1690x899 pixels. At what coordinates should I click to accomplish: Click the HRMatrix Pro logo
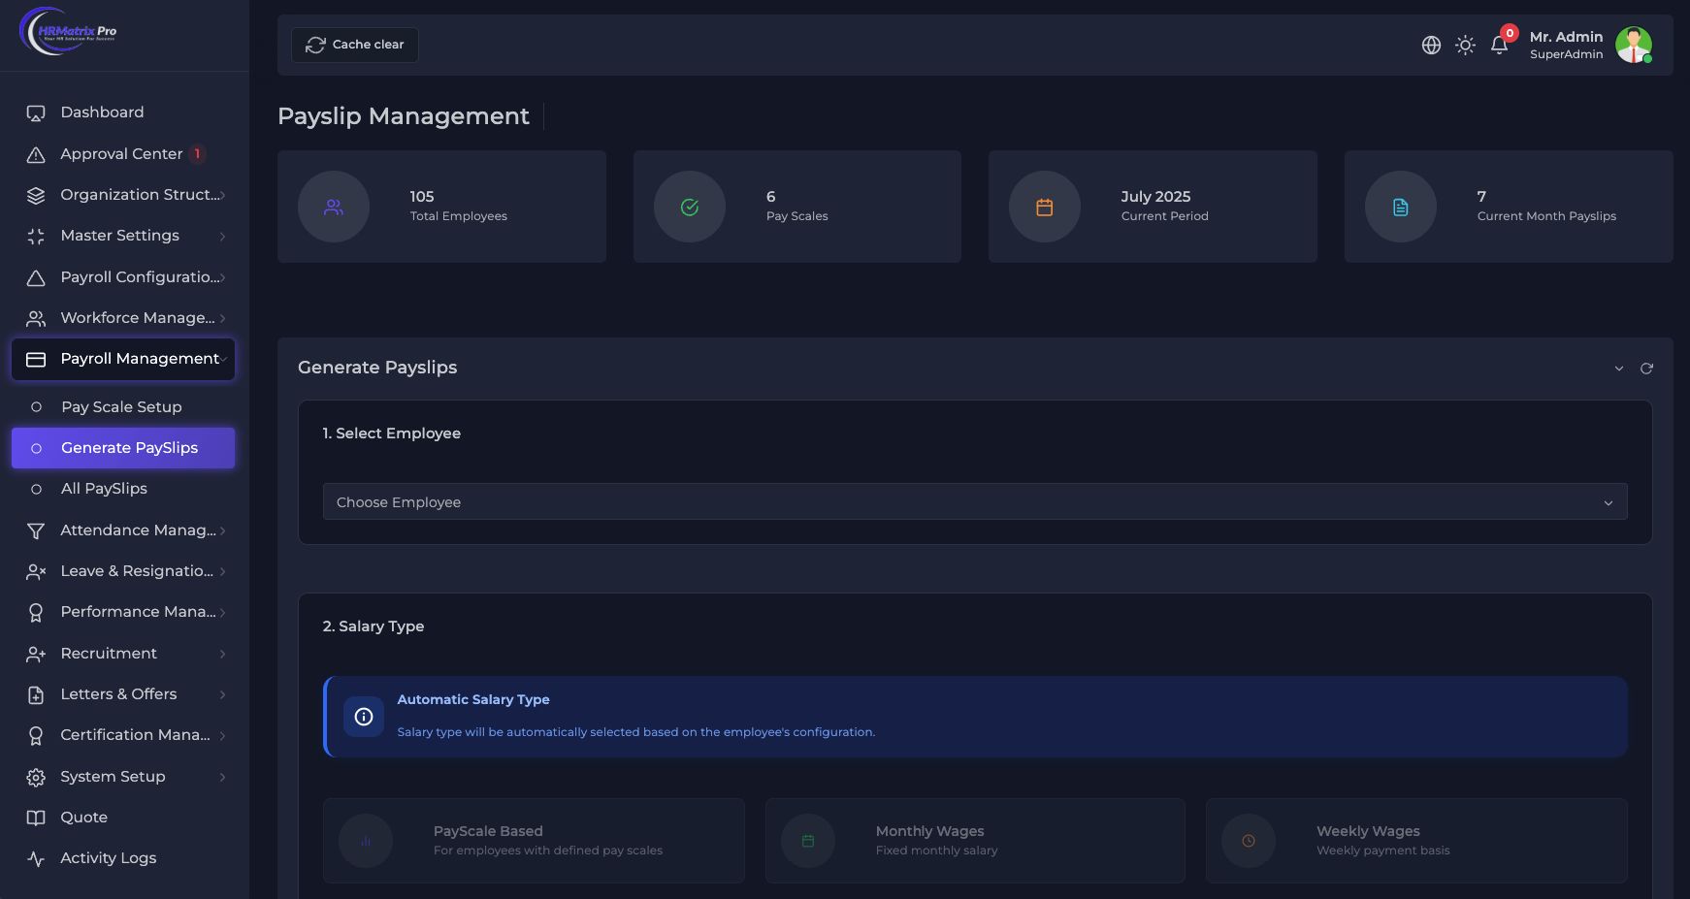(68, 31)
